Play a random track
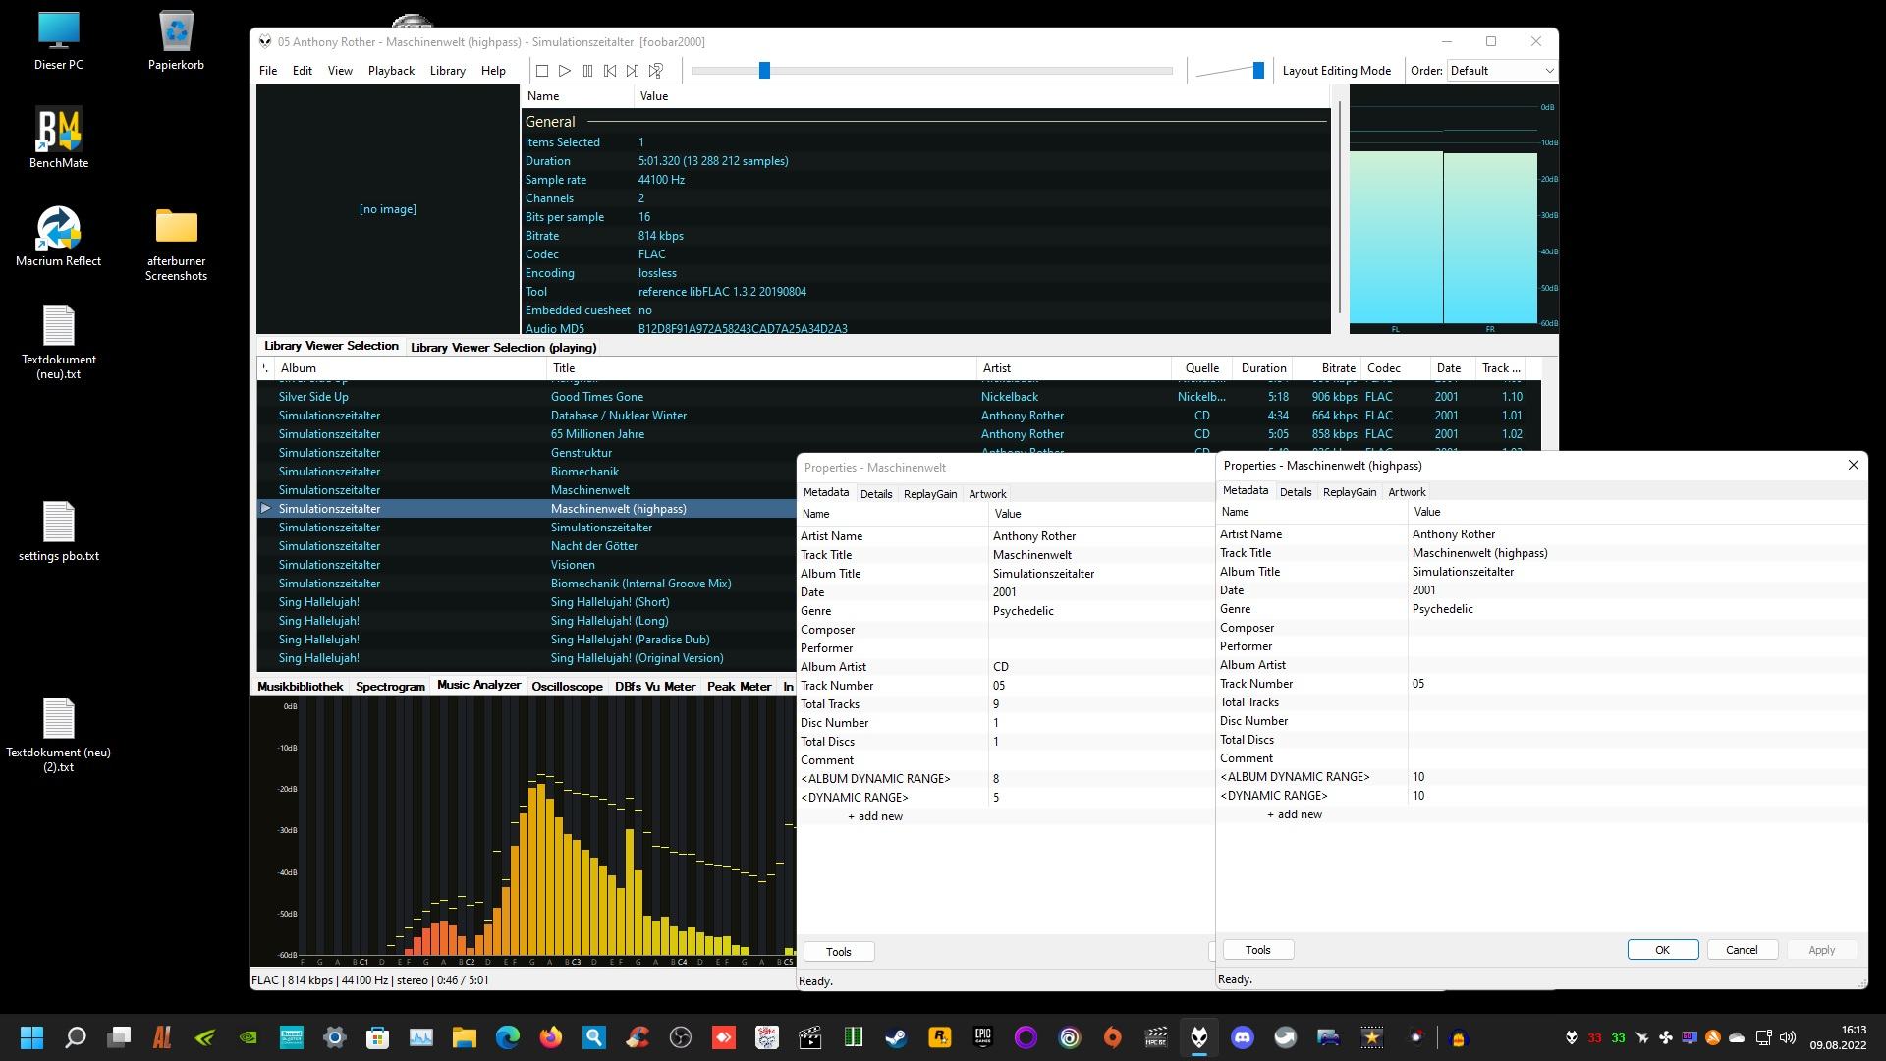This screenshot has width=1886, height=1061. (x=656, y=71)
